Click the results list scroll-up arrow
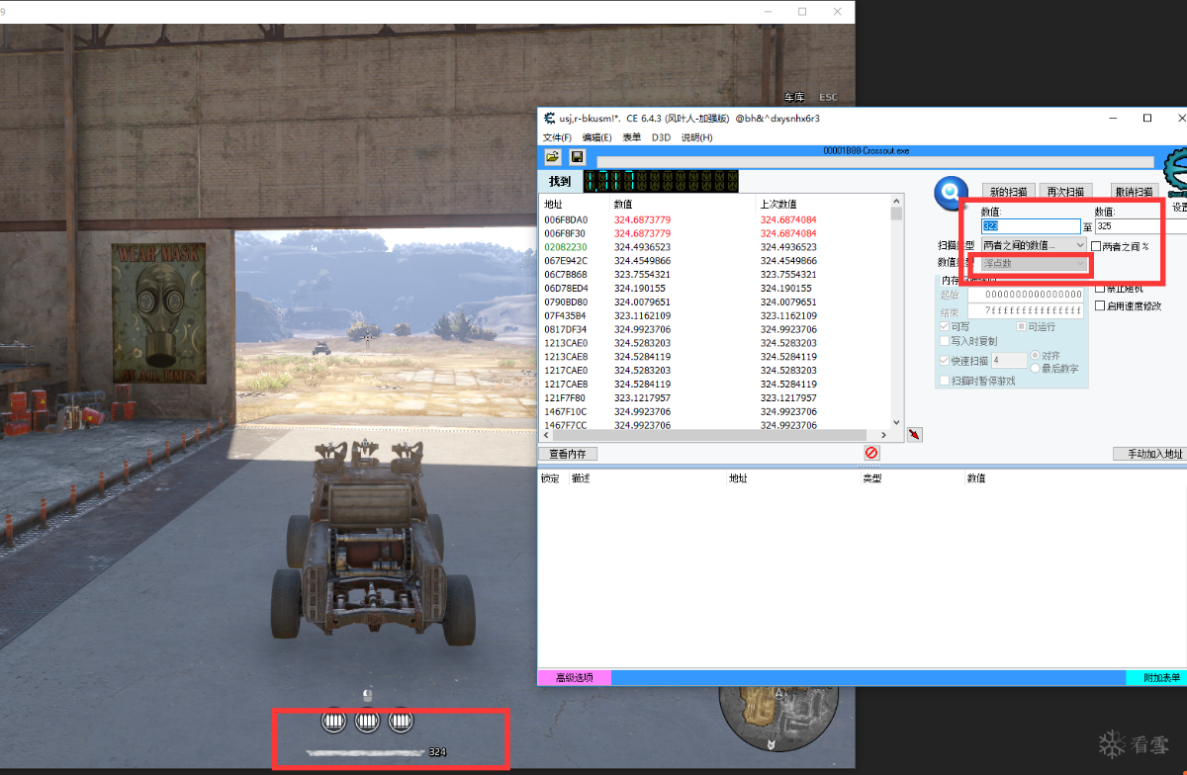1187x775 pixels. point(896,199)
